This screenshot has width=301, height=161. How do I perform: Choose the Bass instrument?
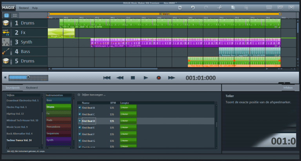58,101
